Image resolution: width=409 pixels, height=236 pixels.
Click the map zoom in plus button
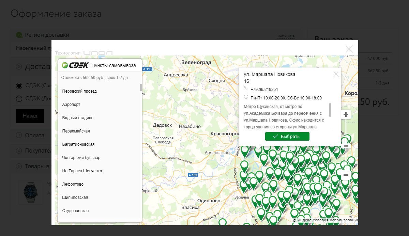click(x=346, y=114)
